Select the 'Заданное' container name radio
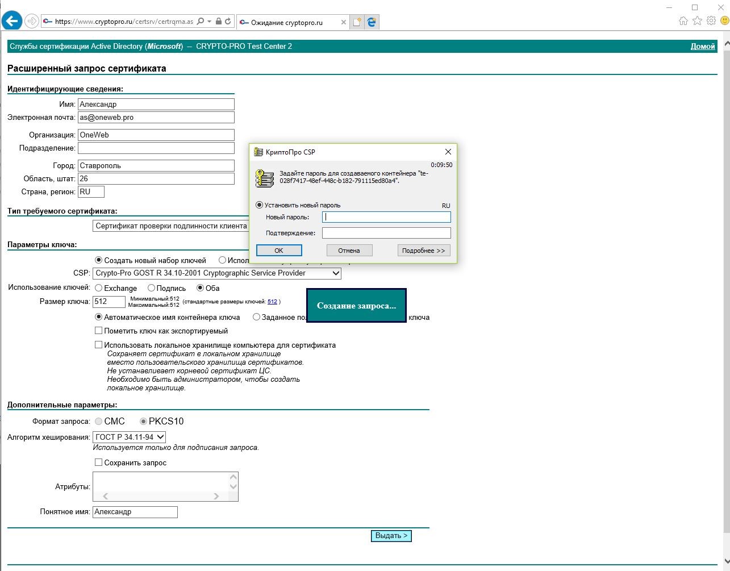The image size is (730, 571). click(x=257, y=317)
